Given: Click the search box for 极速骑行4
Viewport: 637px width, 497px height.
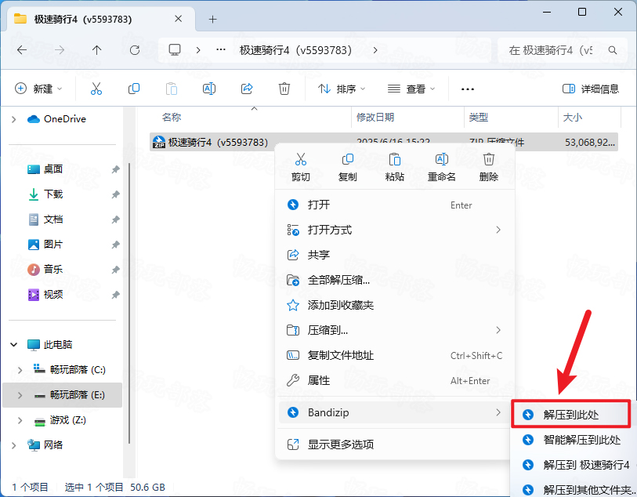Looking at the screenshot, I should (x=563, y=50).
